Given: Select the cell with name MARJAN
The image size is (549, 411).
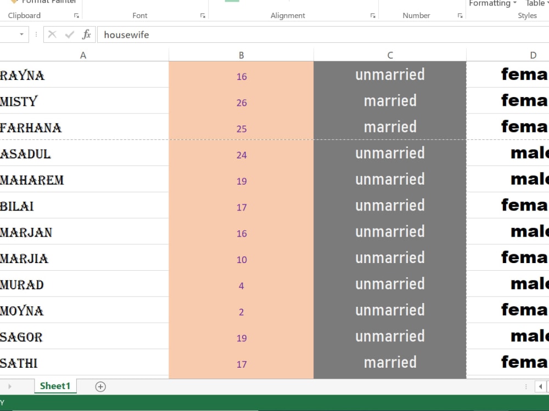Looking at the screenshot, I should (84, 232).
